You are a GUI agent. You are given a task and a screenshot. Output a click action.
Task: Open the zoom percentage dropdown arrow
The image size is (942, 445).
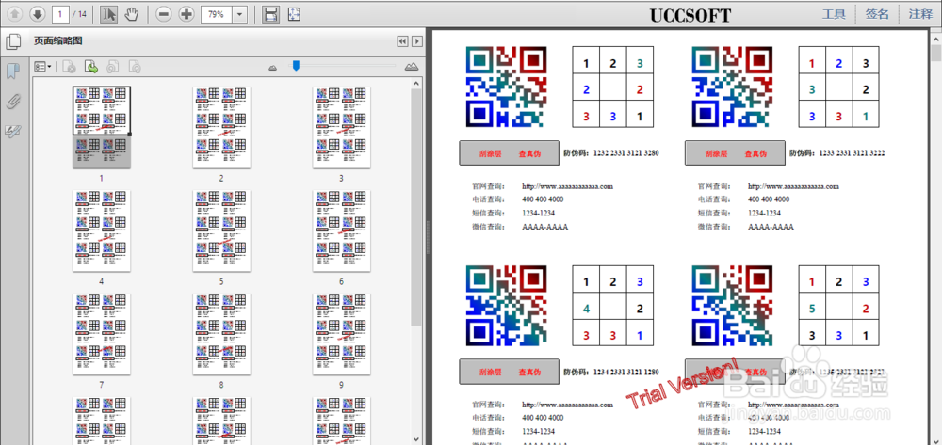click(239, 14)
